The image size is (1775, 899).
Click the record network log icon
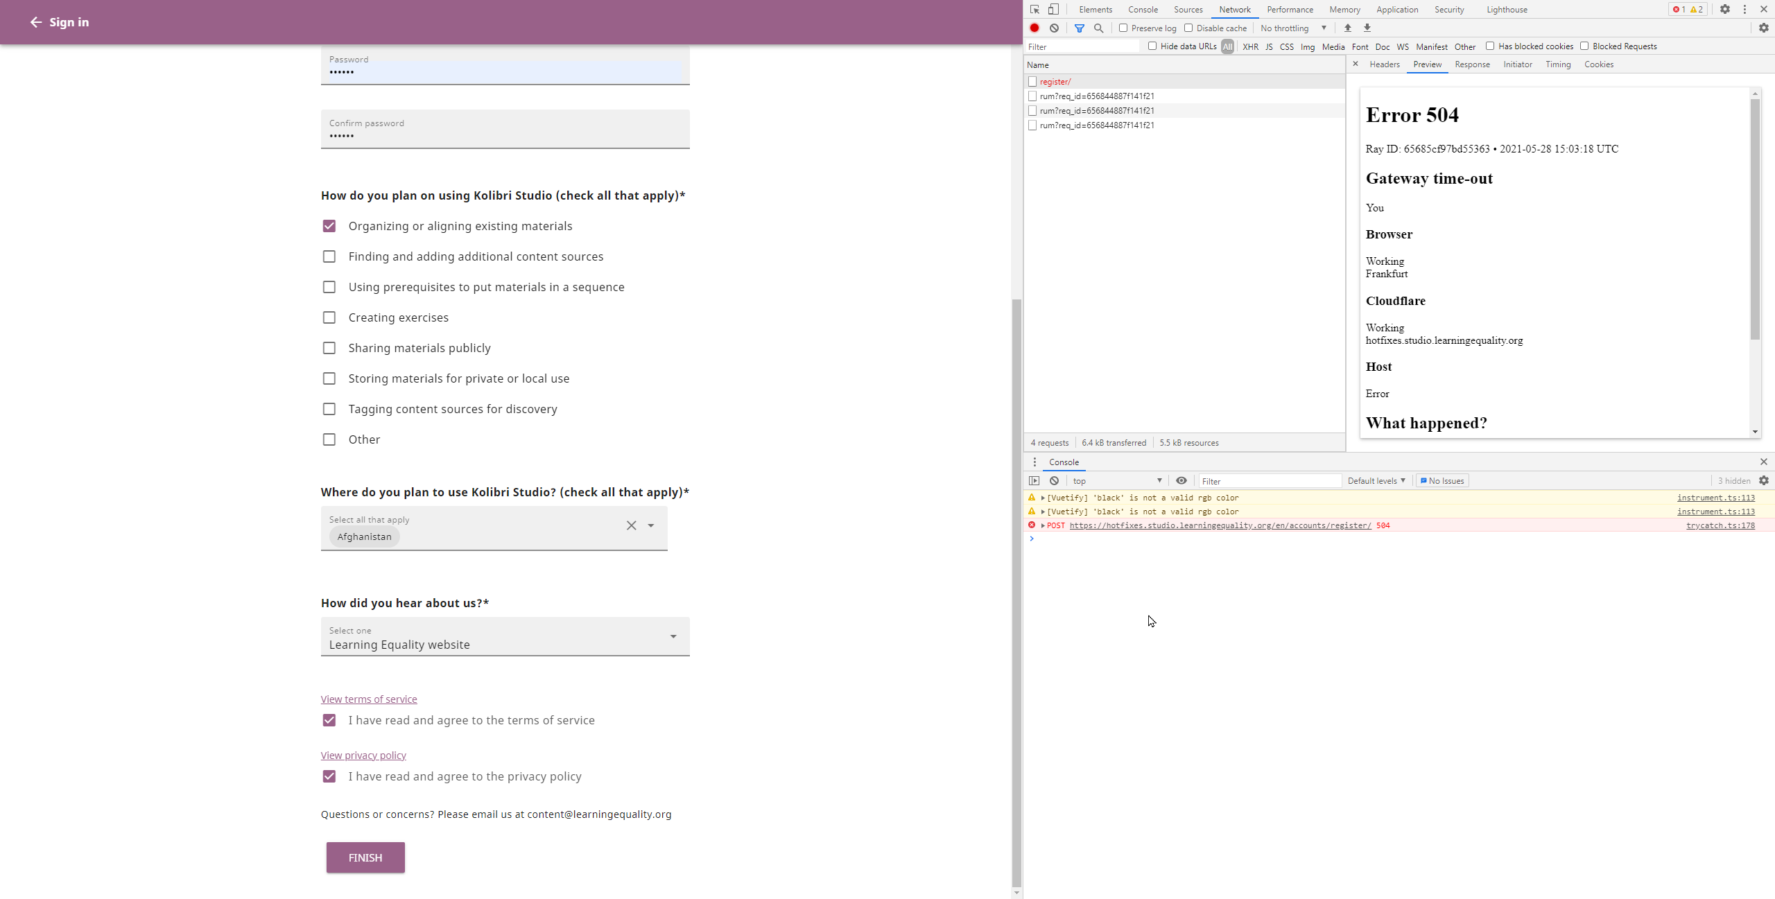click(x=1034, y=28)
